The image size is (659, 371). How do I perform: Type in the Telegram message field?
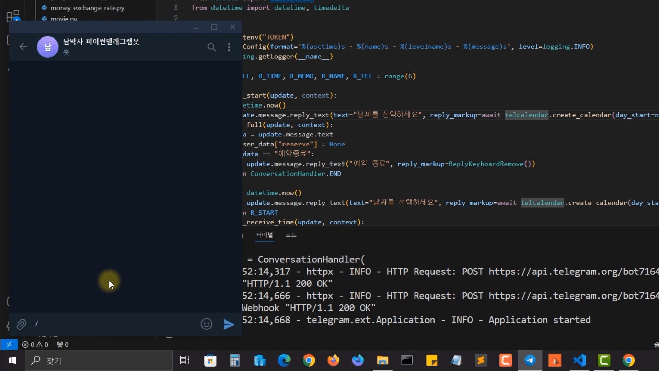click(x=113, y=324)
